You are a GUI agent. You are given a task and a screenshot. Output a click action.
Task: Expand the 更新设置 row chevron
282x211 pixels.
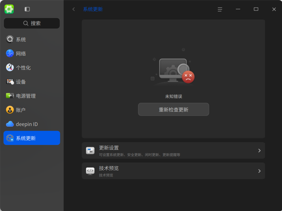[x=259, y=150]
